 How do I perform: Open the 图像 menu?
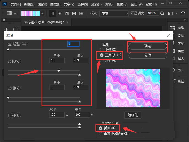coord(42,4)
